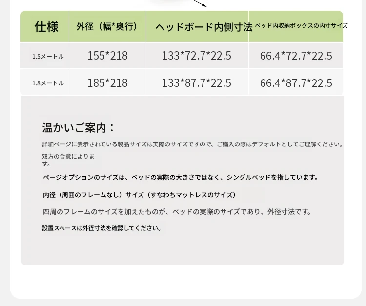The width and height of the screenshot is (366, 306).
Task: Select the 外径（幅*奥行） header cell
Action: (x=107, y=27)
